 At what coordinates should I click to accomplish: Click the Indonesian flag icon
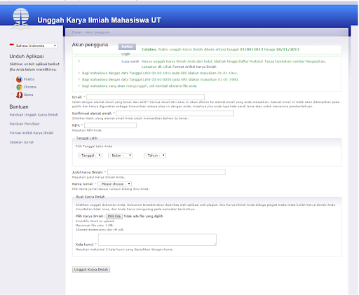coord(12,45)
